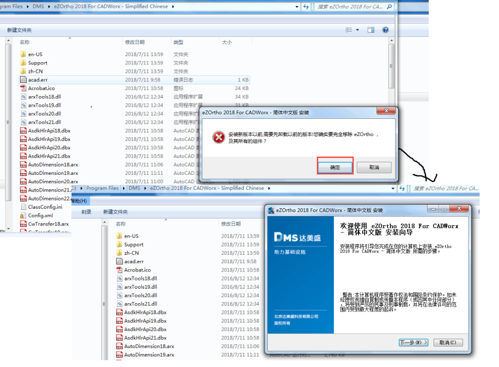Select the Support folder icon in the upper Explorer

(x=23, y=63)
